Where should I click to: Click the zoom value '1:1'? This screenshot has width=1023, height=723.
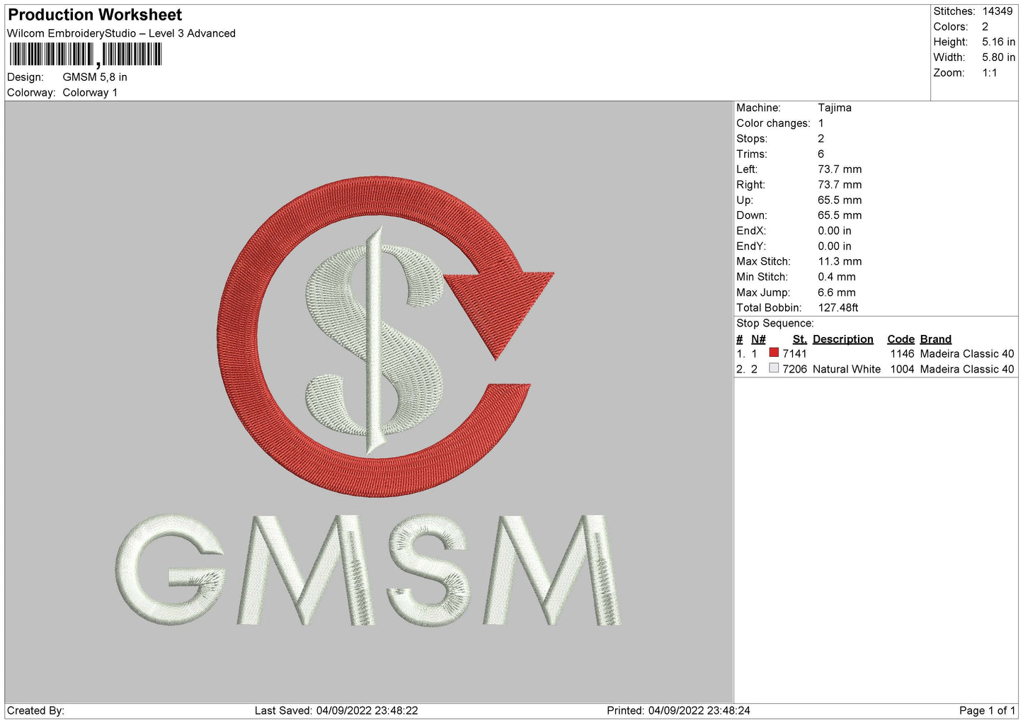(x=990, y=73)
